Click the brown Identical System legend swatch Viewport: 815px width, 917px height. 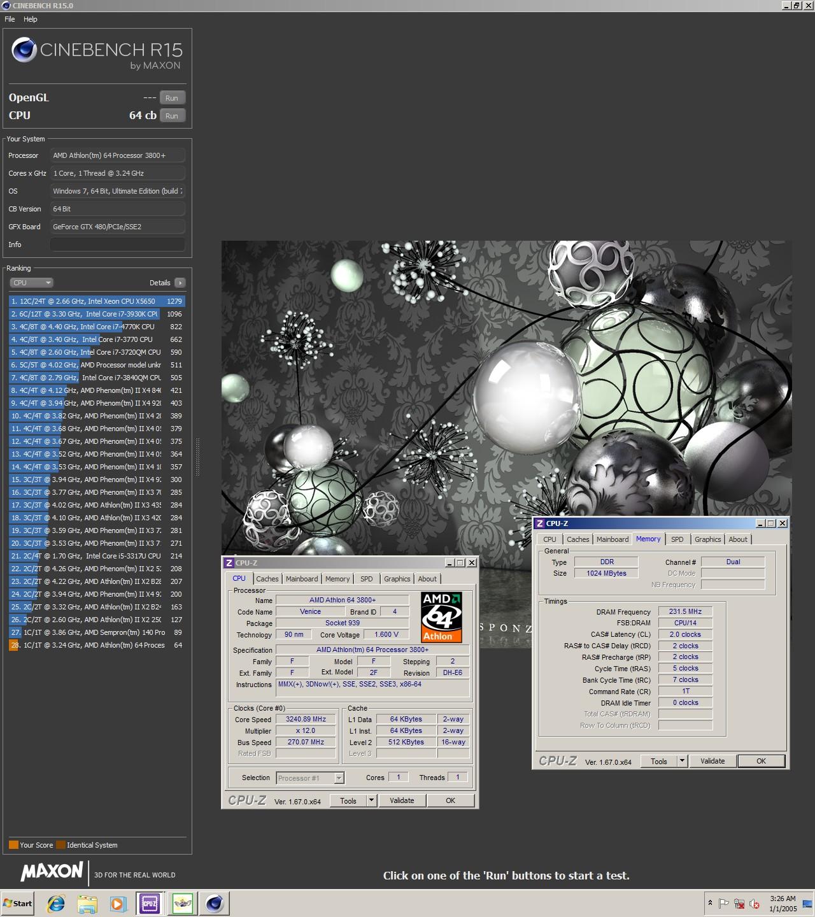coord(60,845)
